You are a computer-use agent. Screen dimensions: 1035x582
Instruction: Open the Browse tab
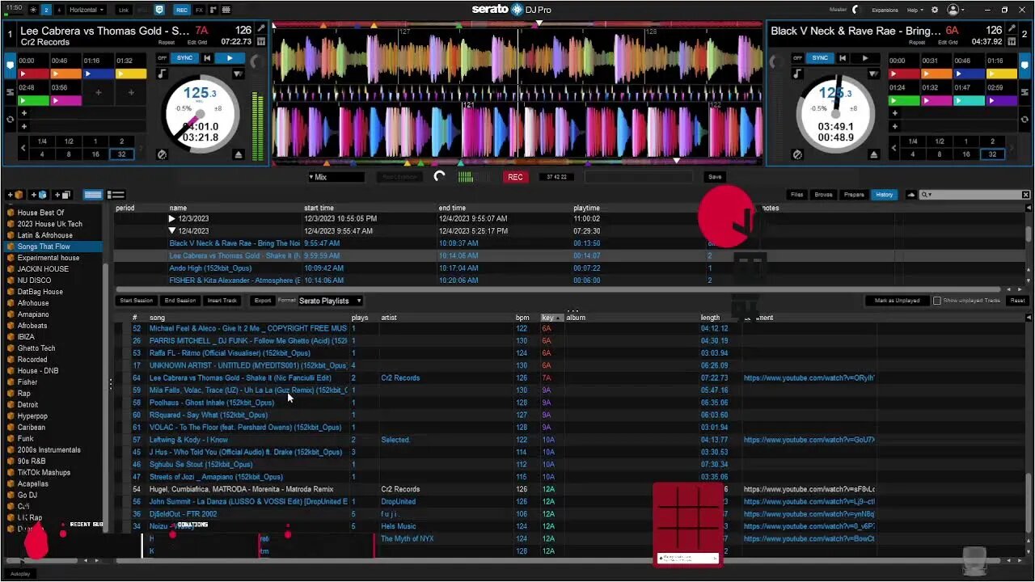823,195
